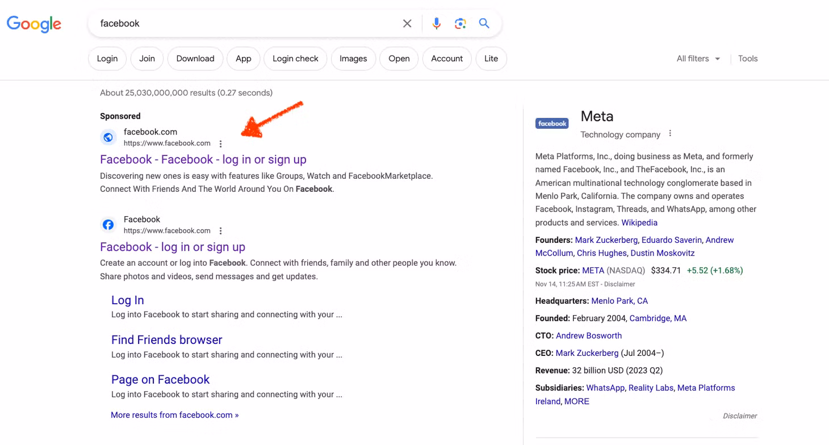This screenshot has width=829, height=445.
Task: Select the Join filter chip
Action: (x=147, y=58)
